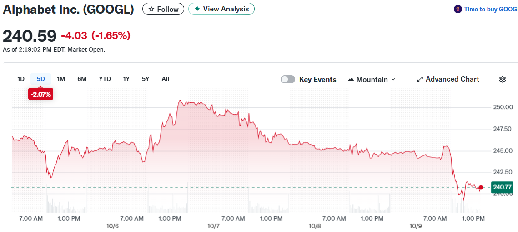
Task: Open the Time to buy GOOGL link
Action: (x=490, y=9)
